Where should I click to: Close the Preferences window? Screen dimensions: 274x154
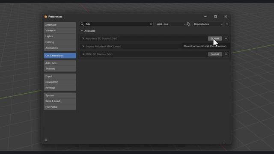click(226, 17)
